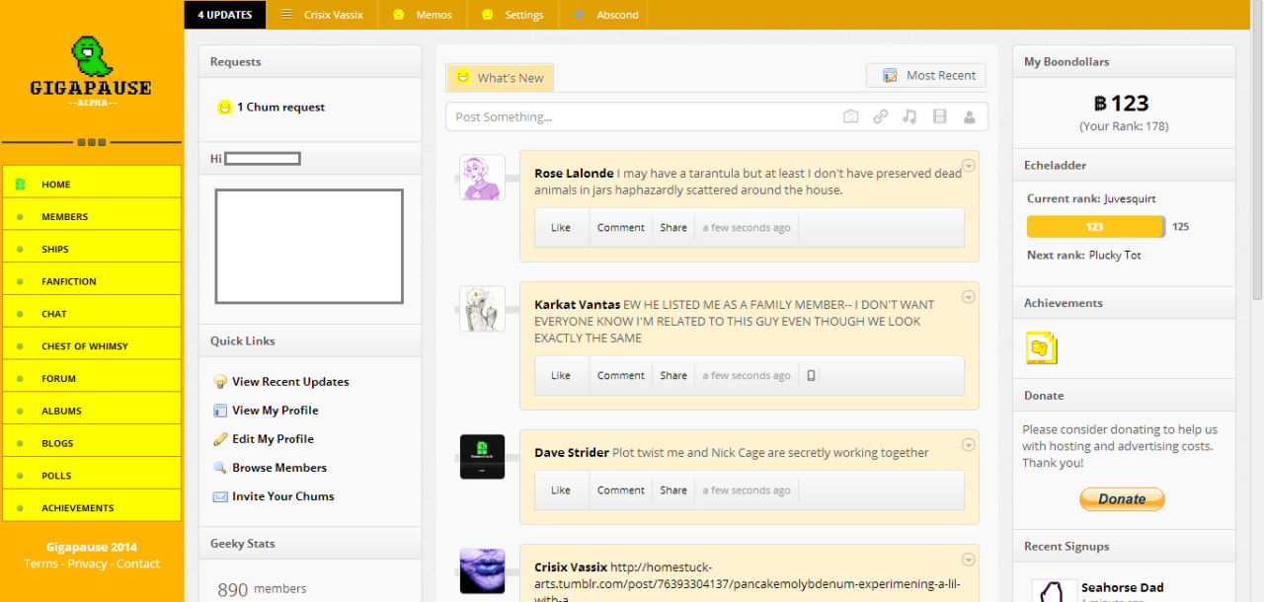Share Dave Strider's post
The height and width of the screenshot is (602, 1264).
pyautogui.click(x=673, y=490)
